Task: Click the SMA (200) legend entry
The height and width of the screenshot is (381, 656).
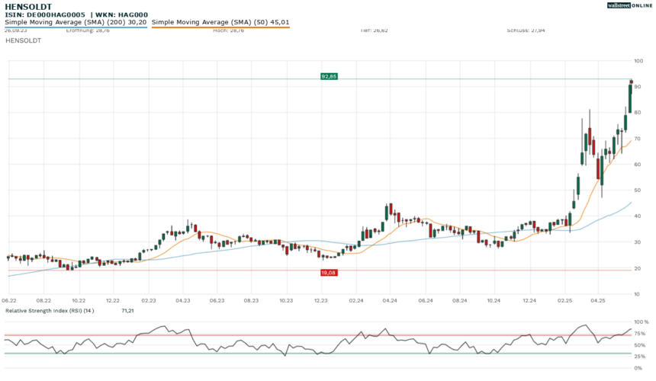Action: point(76,22)
